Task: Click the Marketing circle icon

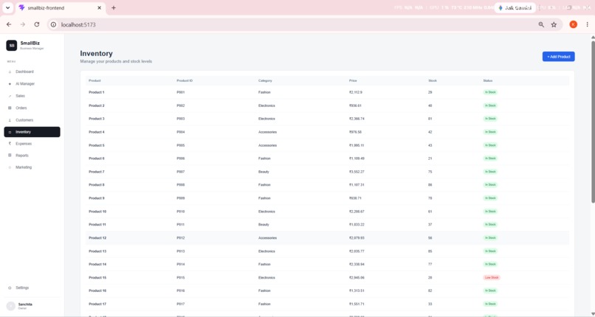Action: tap(10, 167)
